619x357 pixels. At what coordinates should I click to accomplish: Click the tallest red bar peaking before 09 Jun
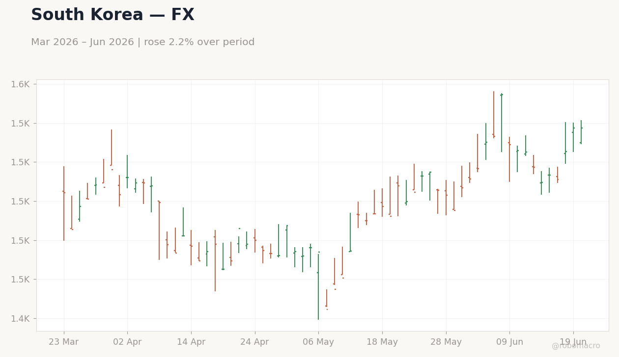(x=494, y=115)
